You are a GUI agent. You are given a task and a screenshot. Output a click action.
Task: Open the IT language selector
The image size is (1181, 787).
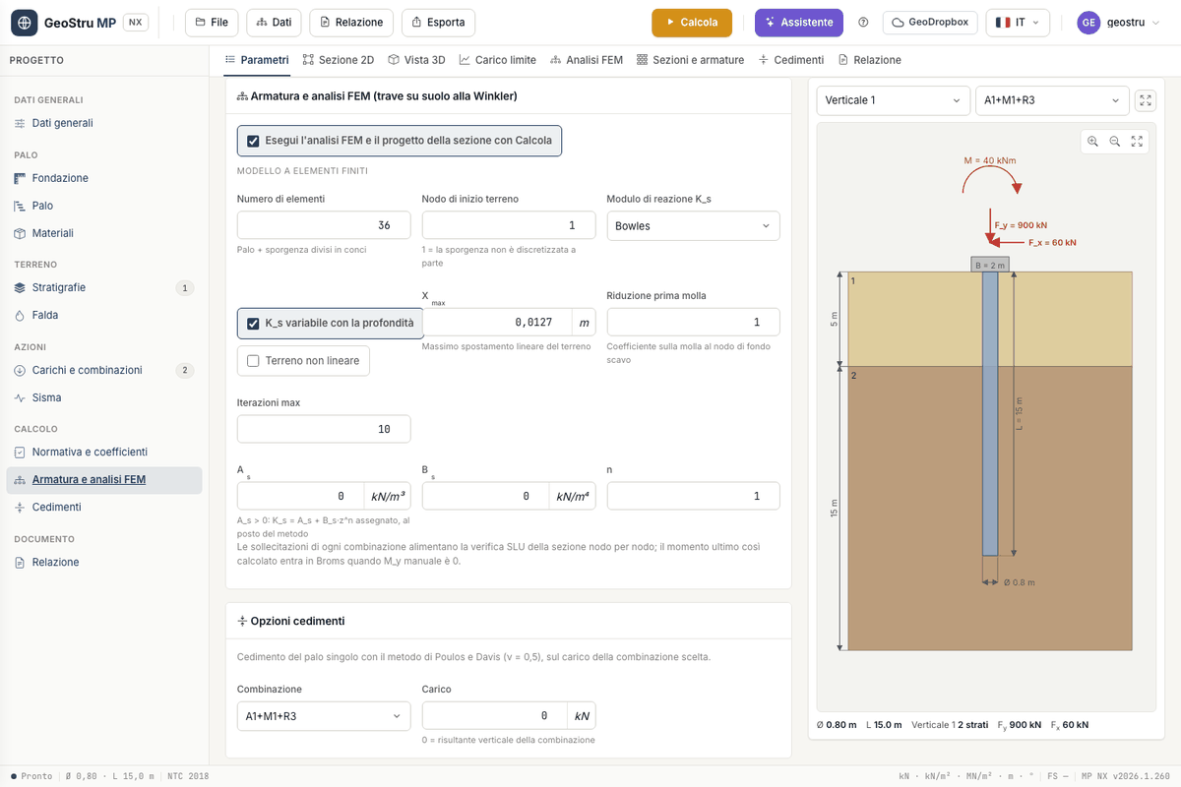tap(1018, 23)
